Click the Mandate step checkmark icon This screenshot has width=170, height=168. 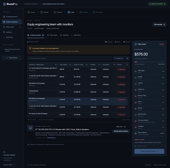[x=42, y=12]
